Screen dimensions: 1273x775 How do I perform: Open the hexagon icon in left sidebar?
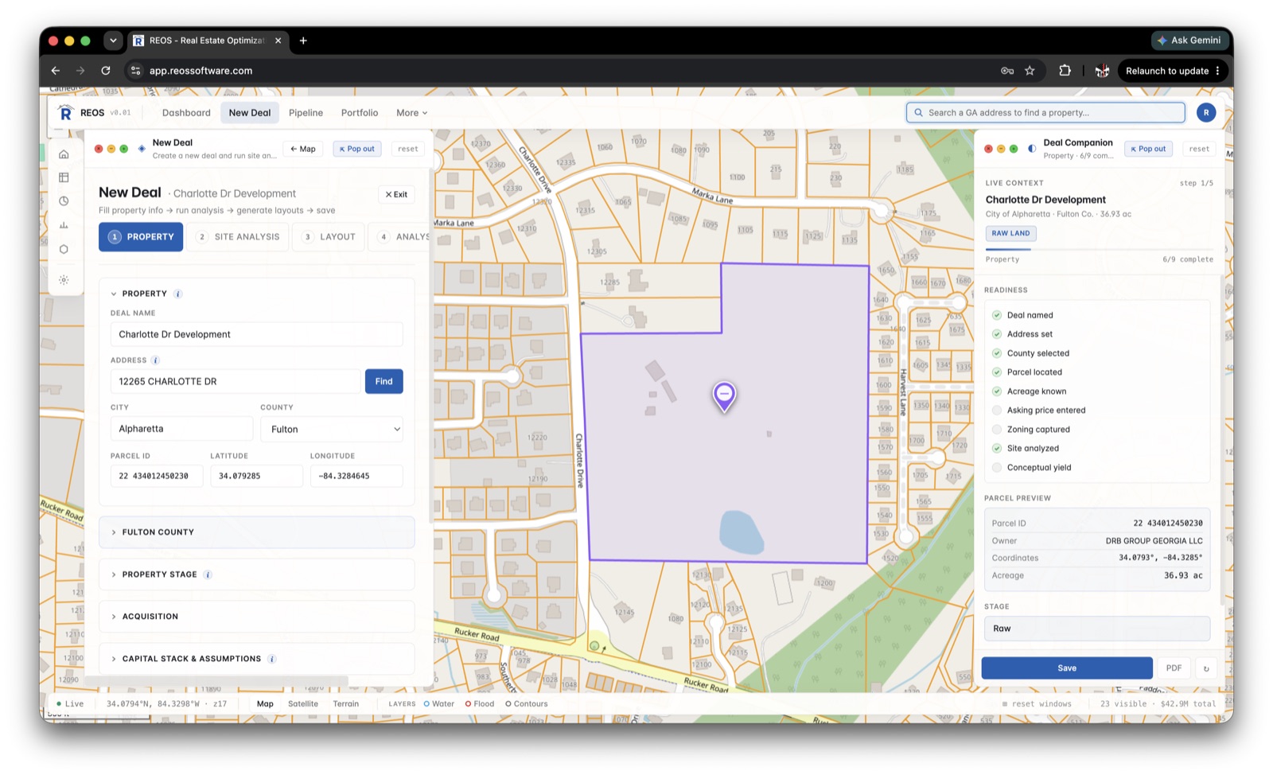tap(64, 249)
